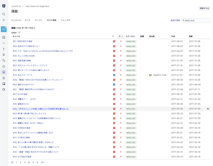Open the Settings gear in sidebar

(4, 90)
